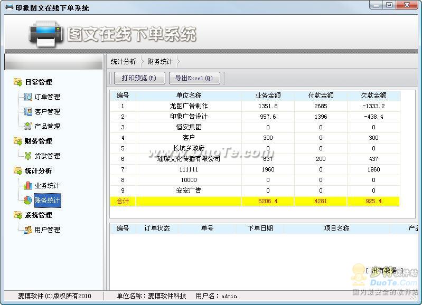Click the 货款管理 yen icon
Viewport: 422px width, 305px height.
pyautogui.click(x=28, y=156)
